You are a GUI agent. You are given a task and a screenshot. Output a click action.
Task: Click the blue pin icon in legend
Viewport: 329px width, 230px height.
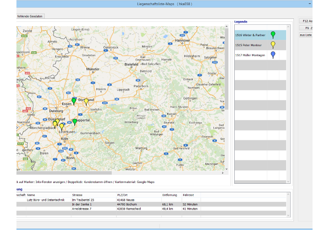(273, 55)
